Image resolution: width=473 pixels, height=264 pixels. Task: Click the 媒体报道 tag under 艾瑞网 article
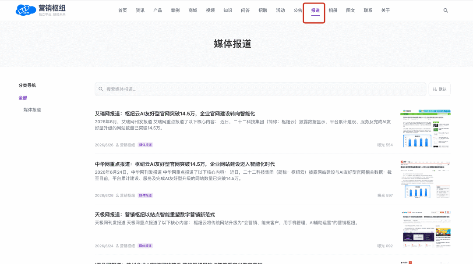145,145
